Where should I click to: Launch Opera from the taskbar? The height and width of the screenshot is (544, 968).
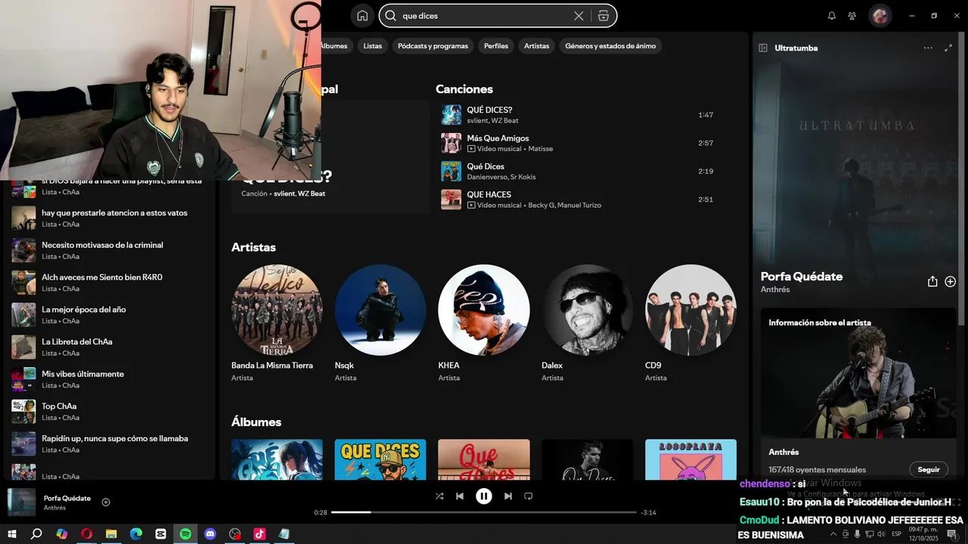click(x=86, y=534)
